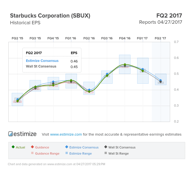Click the FQ4 '15 axis label

(x=53, y=38)
